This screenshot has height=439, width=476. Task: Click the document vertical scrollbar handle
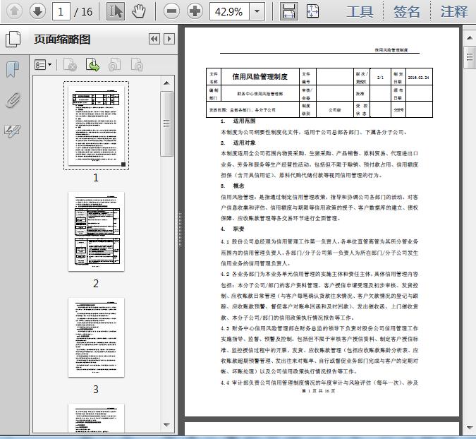coord(470,57)
